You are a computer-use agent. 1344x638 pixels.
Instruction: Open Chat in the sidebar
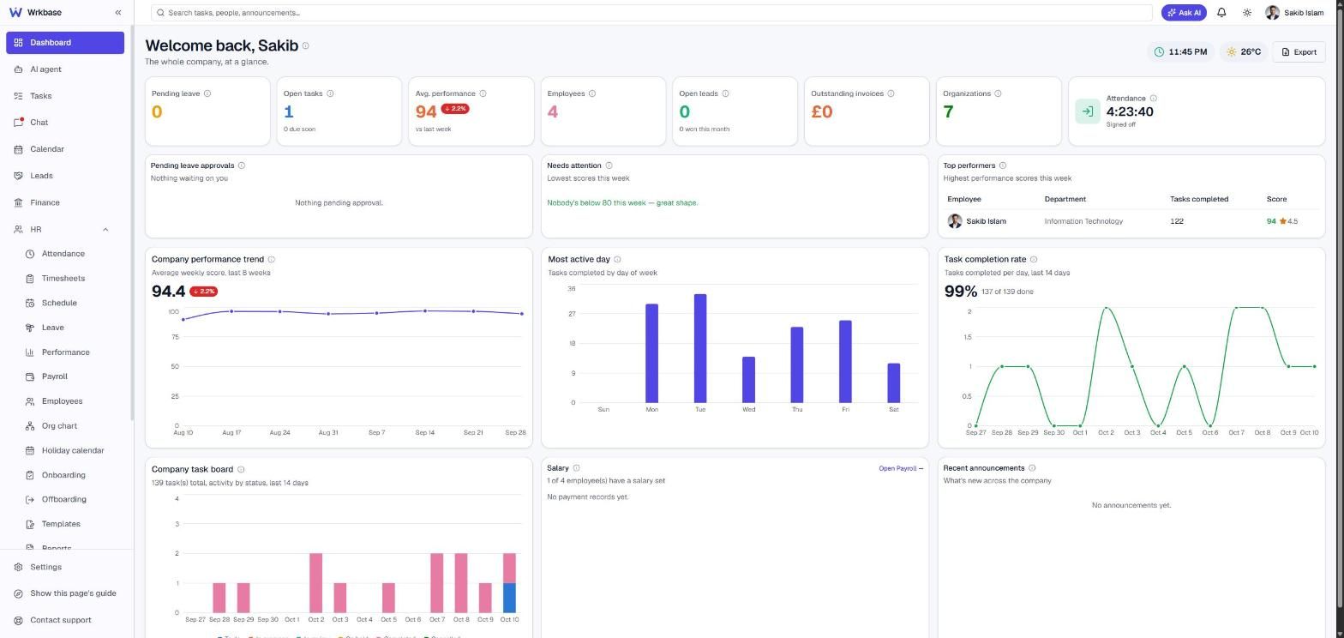click(65, 123)
